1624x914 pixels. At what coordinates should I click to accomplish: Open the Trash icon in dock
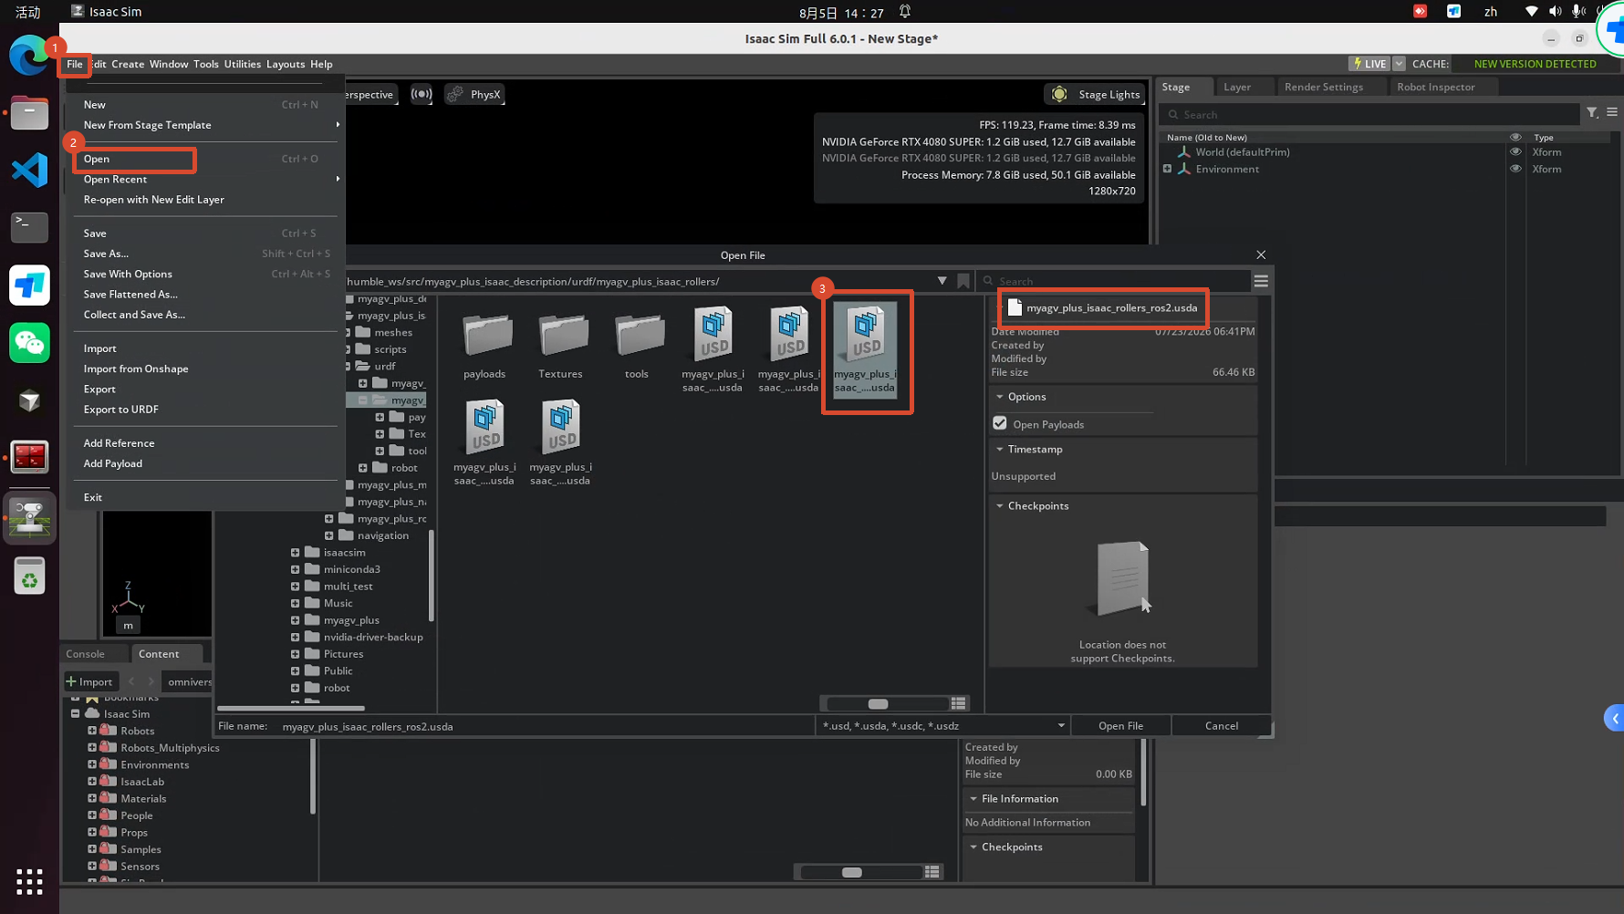click(x=29, y=576)
